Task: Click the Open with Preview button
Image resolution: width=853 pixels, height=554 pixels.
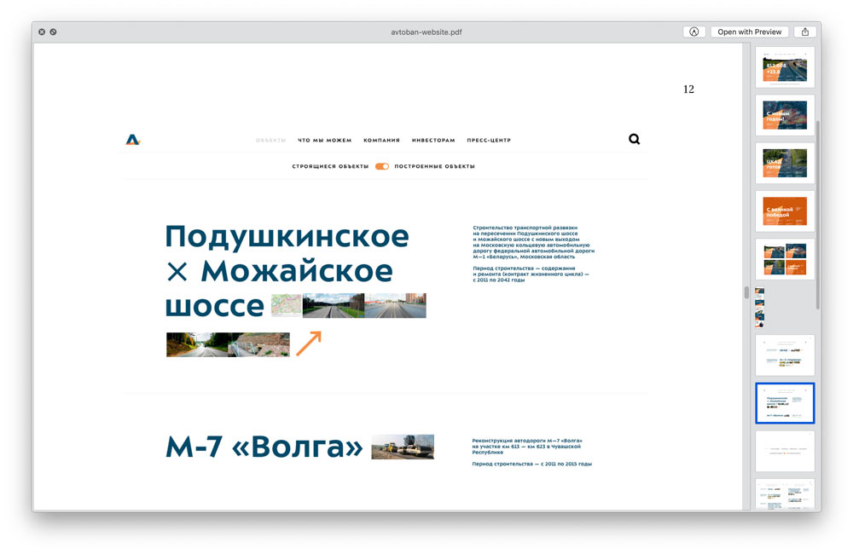Action: pyautogui.click(x=749, y=32)
